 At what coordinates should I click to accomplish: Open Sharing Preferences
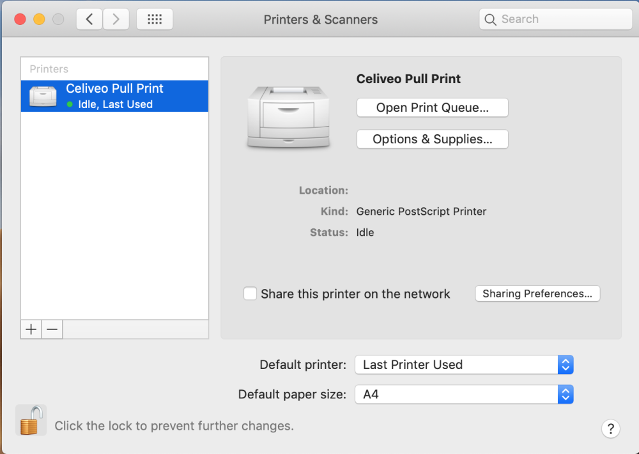[x=537, y=294]
